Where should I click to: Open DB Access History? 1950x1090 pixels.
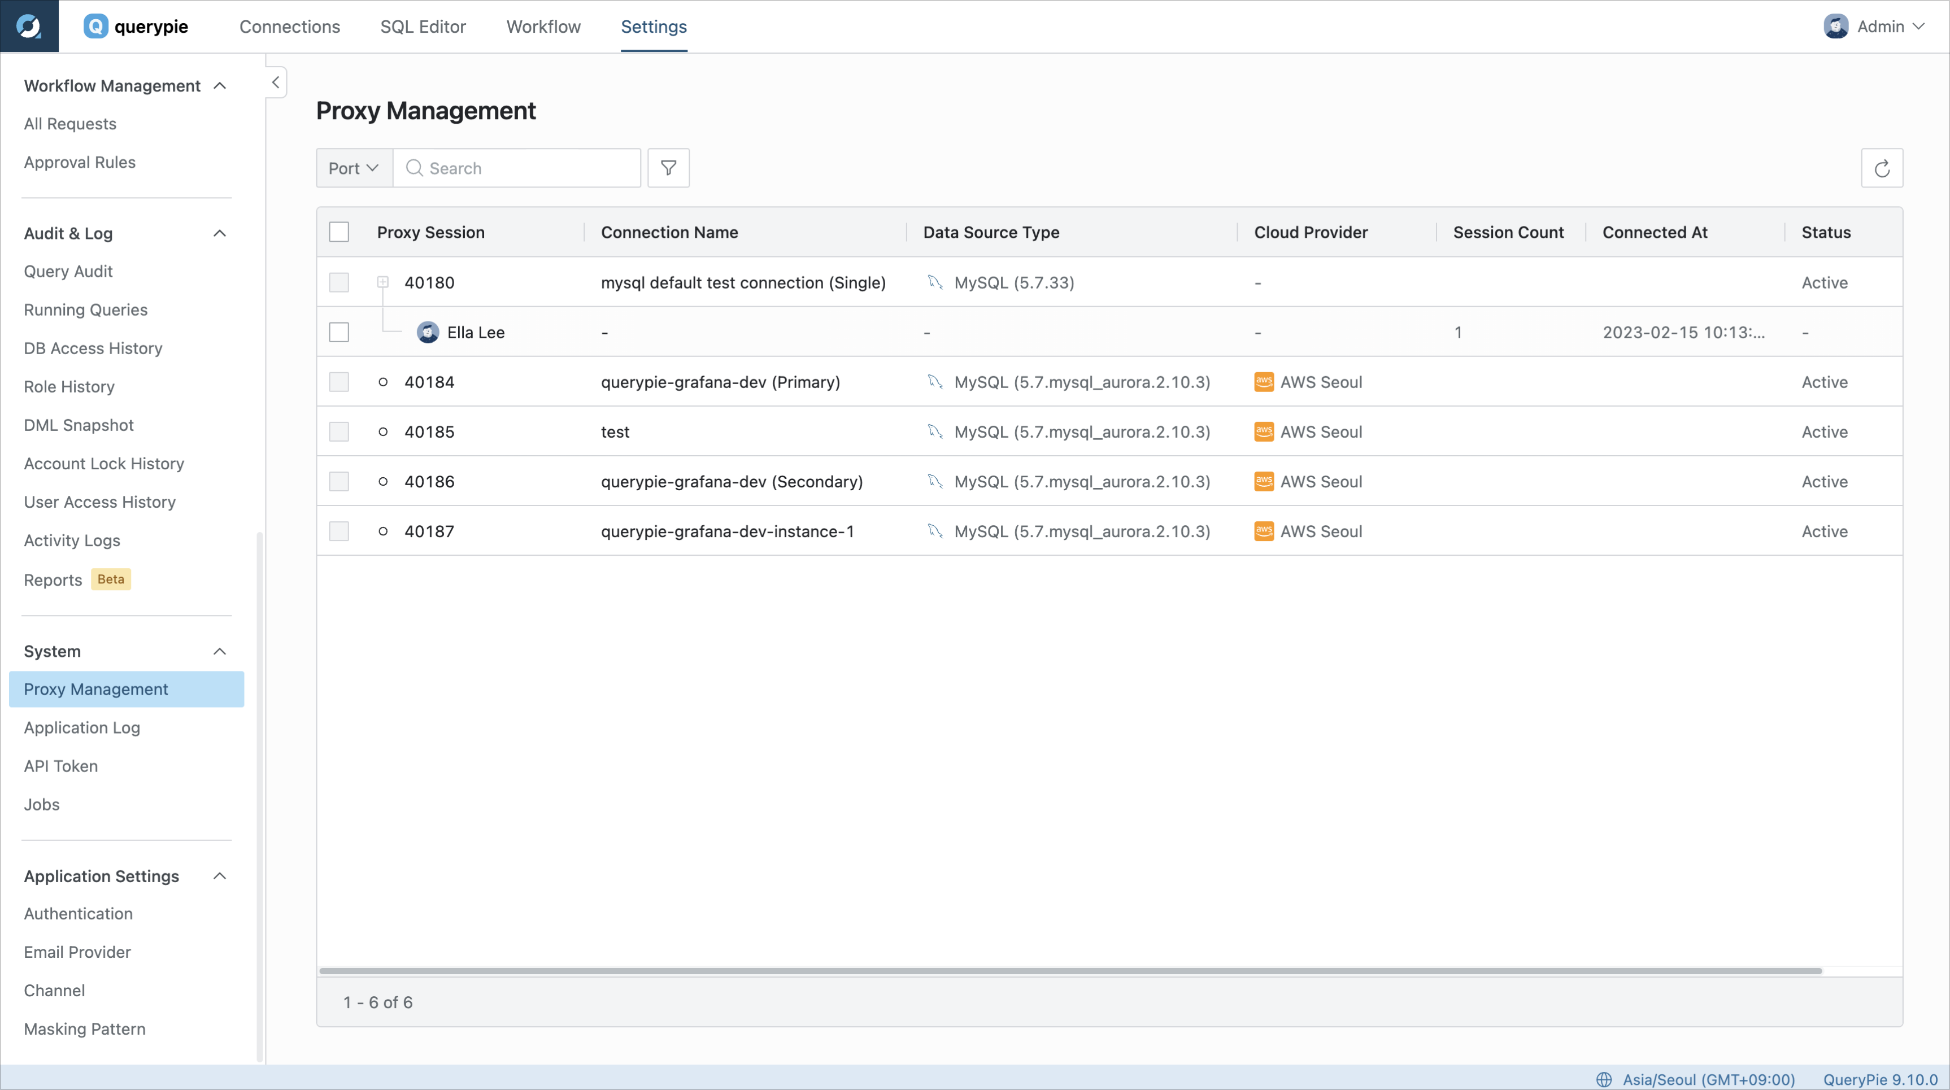coord(93,348)
